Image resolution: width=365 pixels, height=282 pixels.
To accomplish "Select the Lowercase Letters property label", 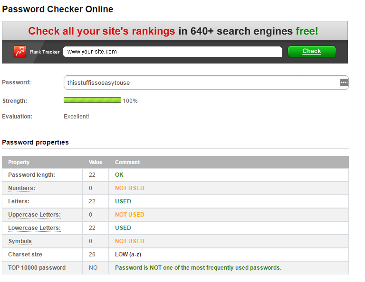I will (x=34, y=228).
